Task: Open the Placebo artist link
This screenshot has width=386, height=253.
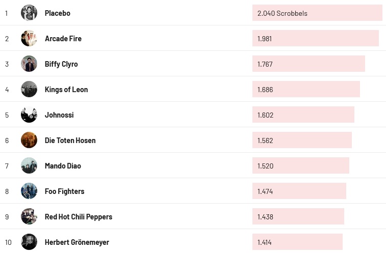Action: 58,13
